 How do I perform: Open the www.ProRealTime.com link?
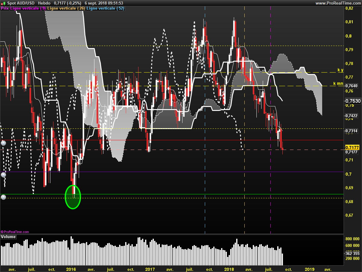click(338, 3)
